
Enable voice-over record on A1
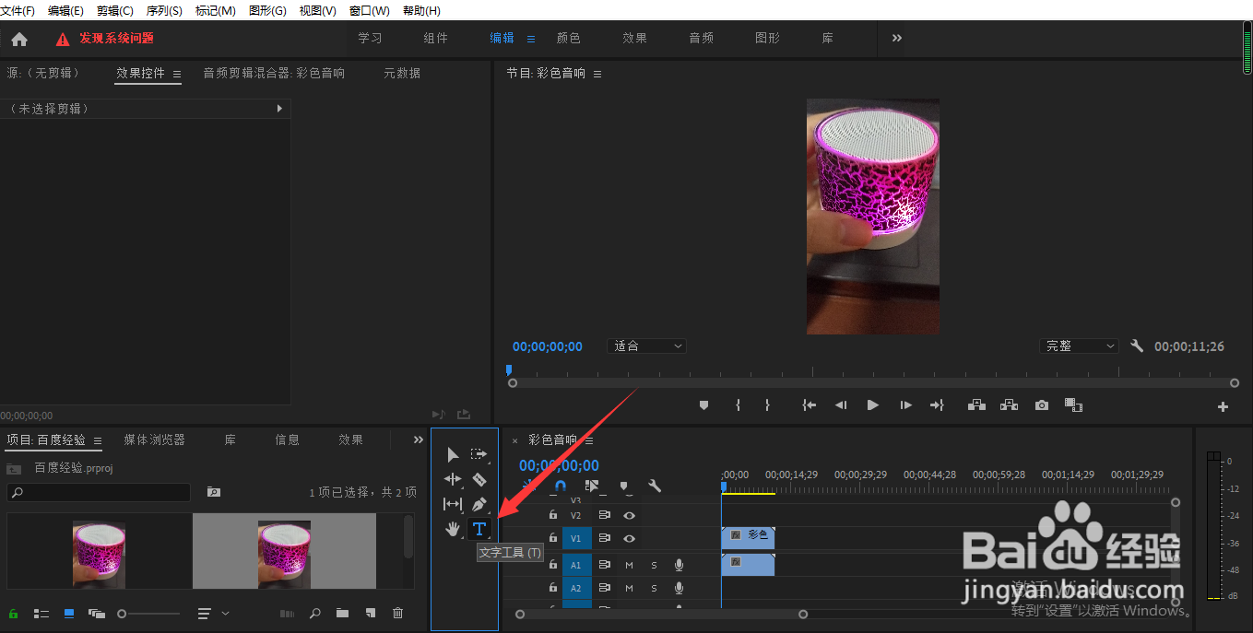(x=679, y=565)
